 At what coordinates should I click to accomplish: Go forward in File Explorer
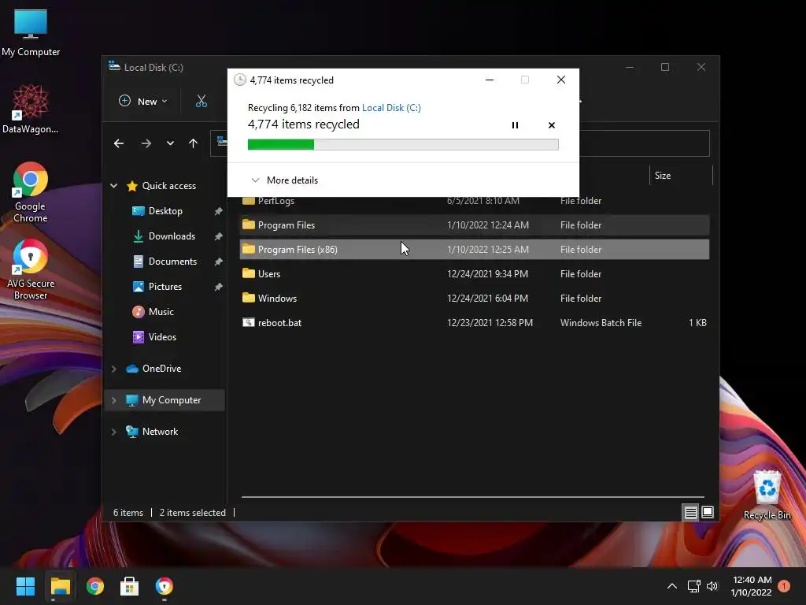146,143
